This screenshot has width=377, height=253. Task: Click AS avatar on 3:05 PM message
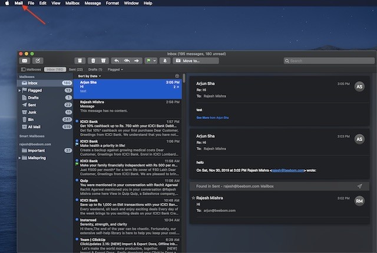(x=359, y=86)
